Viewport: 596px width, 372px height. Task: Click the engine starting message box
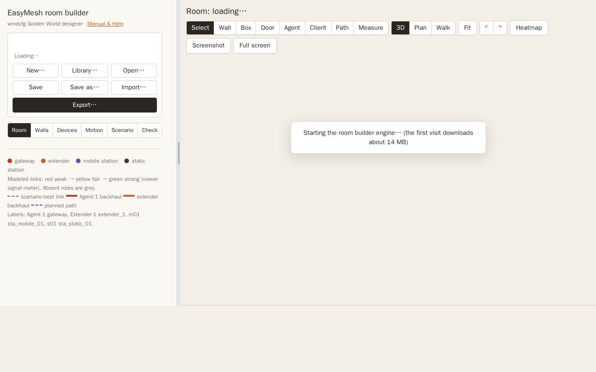click(388, 138)
